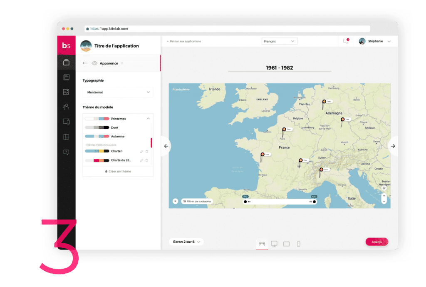Edit the Charte du 28 theme

pyautogui.click(x=141, y=160)
